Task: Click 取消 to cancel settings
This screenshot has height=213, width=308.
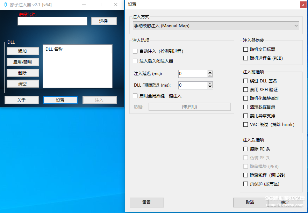Action: click(x=250, y=203)
